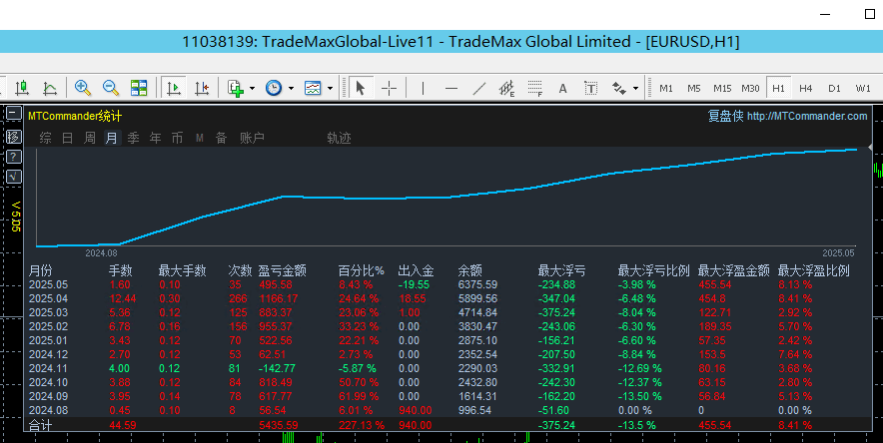The width and height of the screenshot is (883, 443).
Task: Expand the clock periodicity dropdown arrow
Action: [291, 88]
